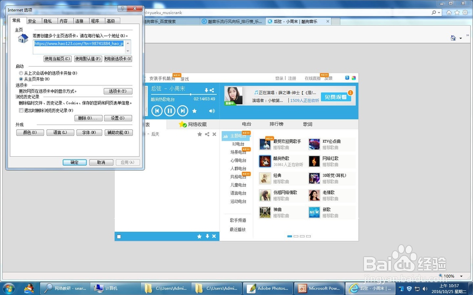Open IE tools gear icon

coord(465,12)
